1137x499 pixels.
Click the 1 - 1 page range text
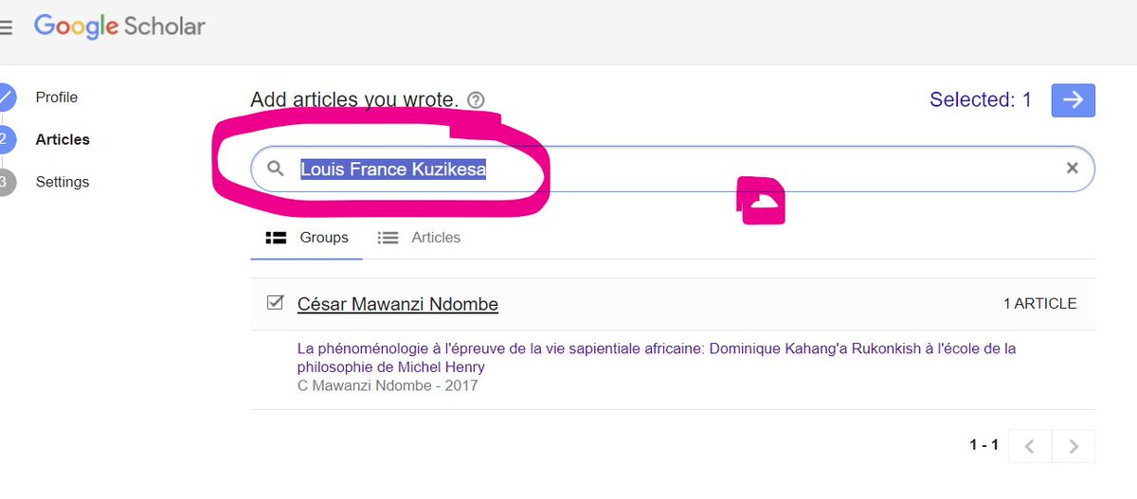[984, 445]
